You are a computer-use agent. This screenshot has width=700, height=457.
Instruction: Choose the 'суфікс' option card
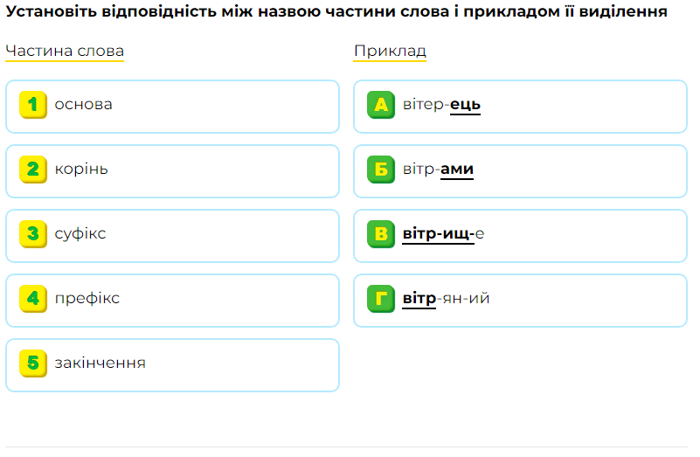coord(172,236)
